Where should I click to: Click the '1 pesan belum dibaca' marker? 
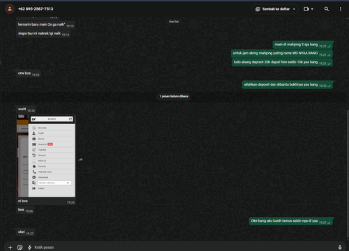(x=174, y=96)
